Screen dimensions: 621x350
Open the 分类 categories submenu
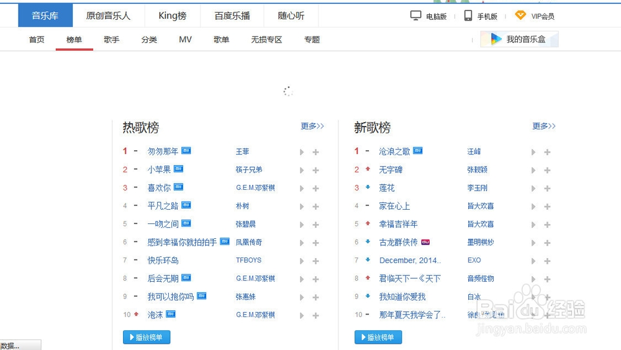[x=149, y=40]
